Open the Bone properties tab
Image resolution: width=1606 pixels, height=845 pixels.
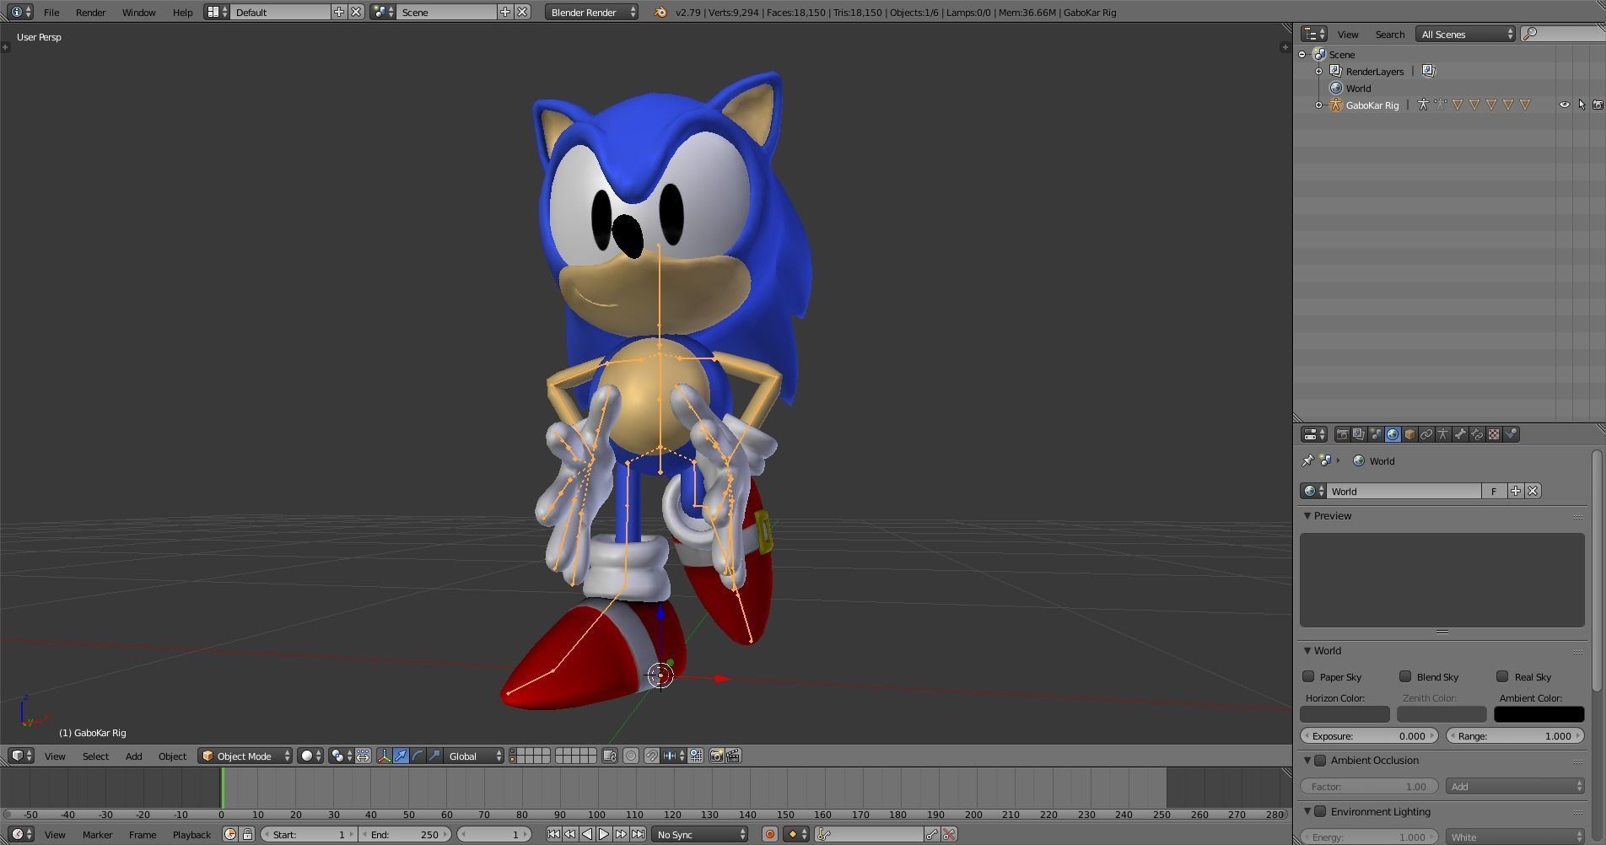click(x=1460, y=434)
